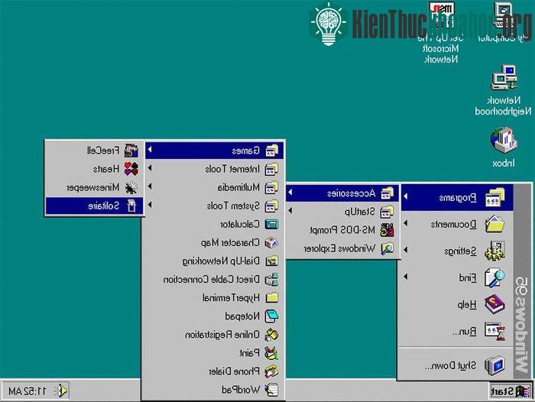
Task: Click the Help book icon
Action: pyautogui.click(x=494, y=304)
